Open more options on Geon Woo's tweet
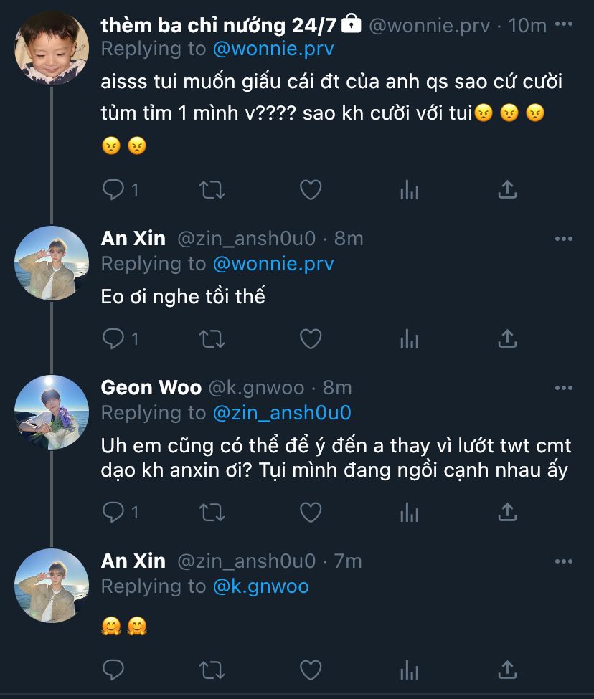Image resolution: width=594 pixels, height=699 pixels. coord(564,388)
